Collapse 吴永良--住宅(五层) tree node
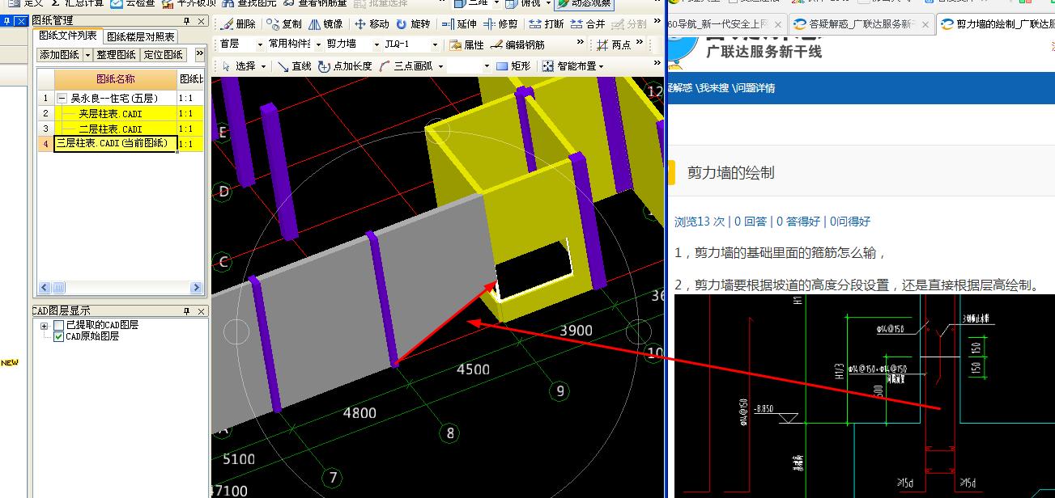This screenshot has width=1055, height=498. click(x=62, y=99)
